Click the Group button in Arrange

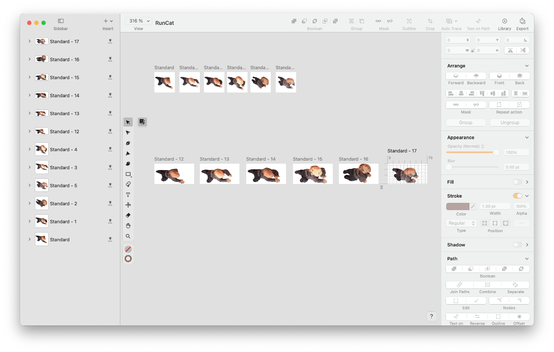coord(466,123)
